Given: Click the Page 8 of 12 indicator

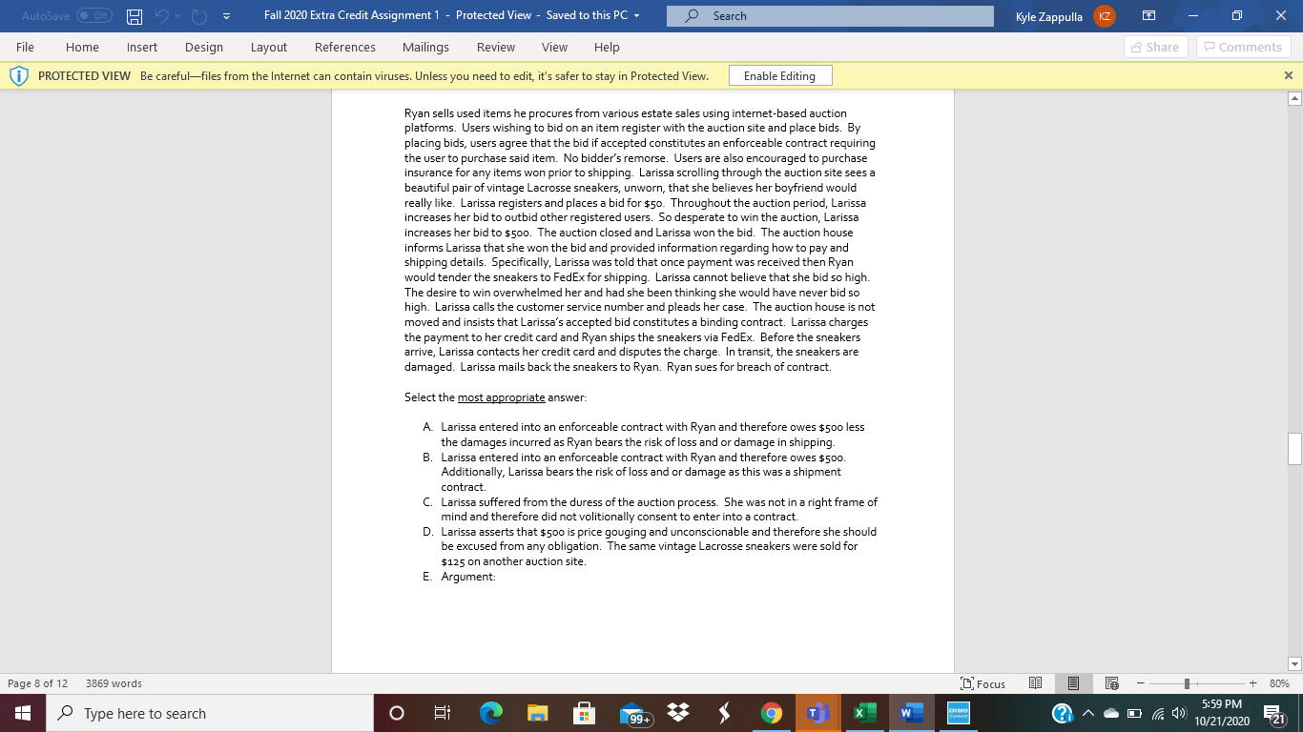Looking at the screenshot, I should tap(38, 683).
